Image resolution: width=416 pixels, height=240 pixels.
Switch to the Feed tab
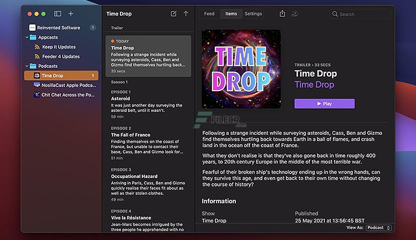click(x=209, y=14)
